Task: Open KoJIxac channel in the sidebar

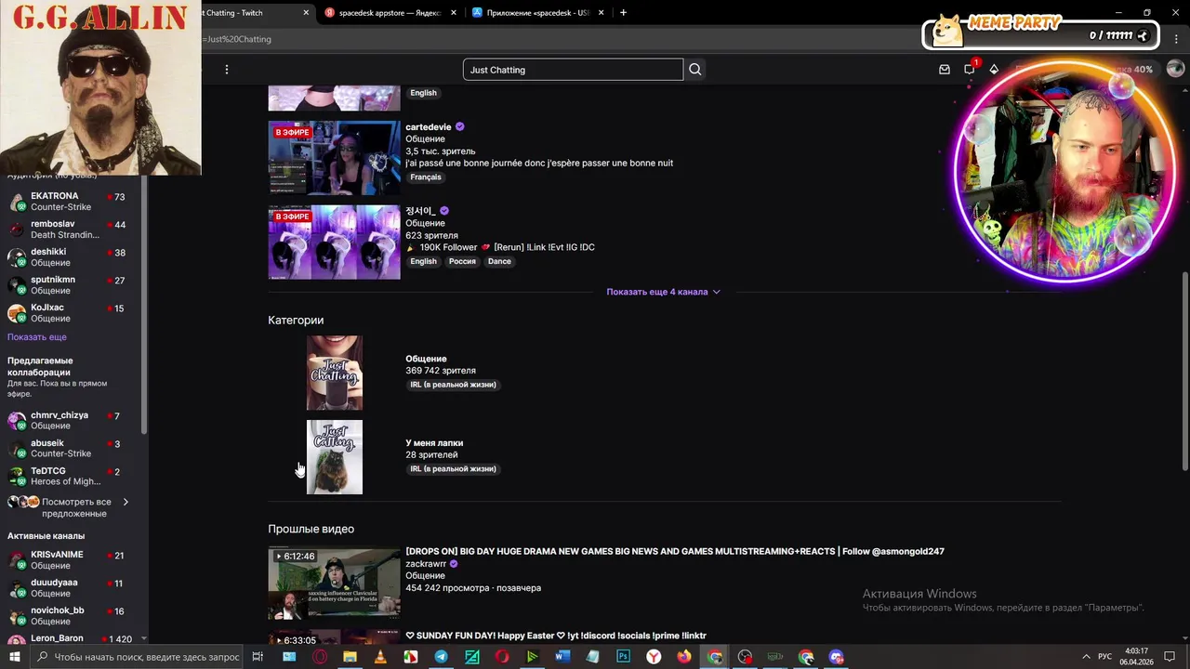Action: pyautogui.click(x=73, y=313)
